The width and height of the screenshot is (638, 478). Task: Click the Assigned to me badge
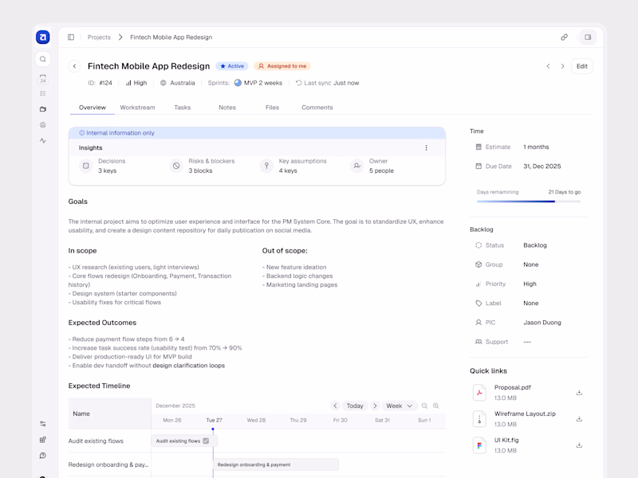282,66
